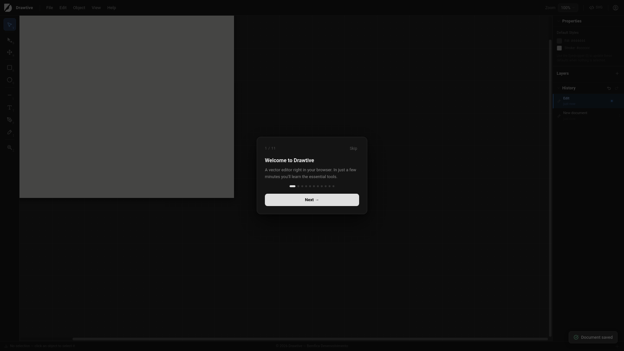The height and width of the screenshot is (351, 624).
Task: Select the Selection arrow tool (V)
Action: point(10,25)
